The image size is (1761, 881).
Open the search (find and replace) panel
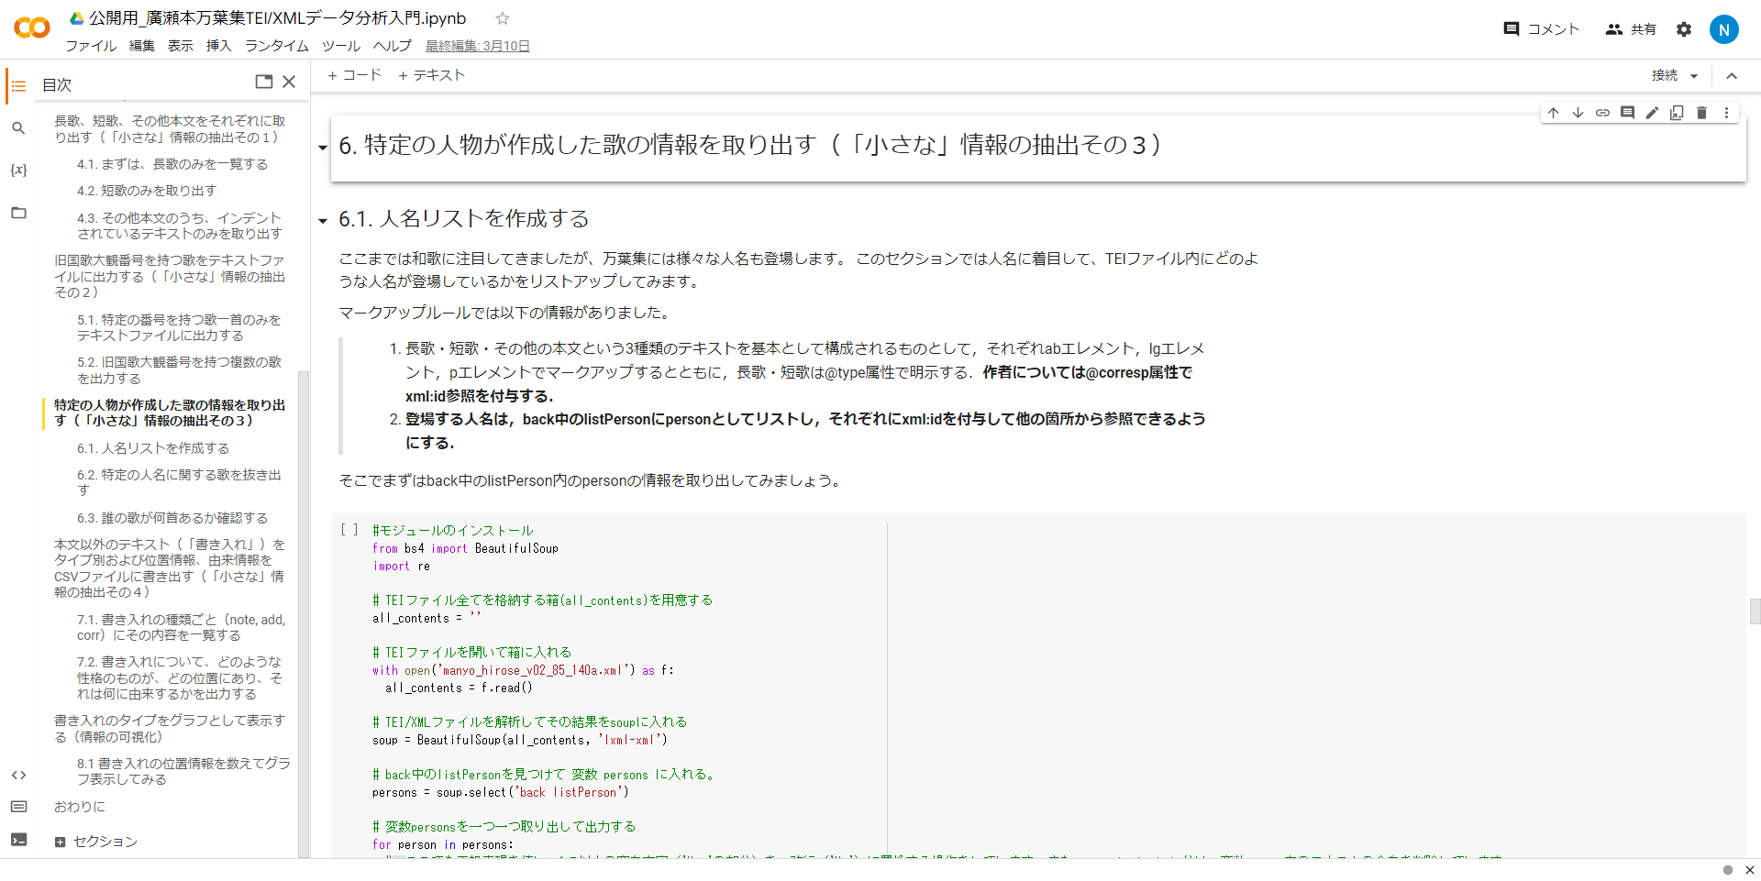pyautogui.click(x=18, y=128)
